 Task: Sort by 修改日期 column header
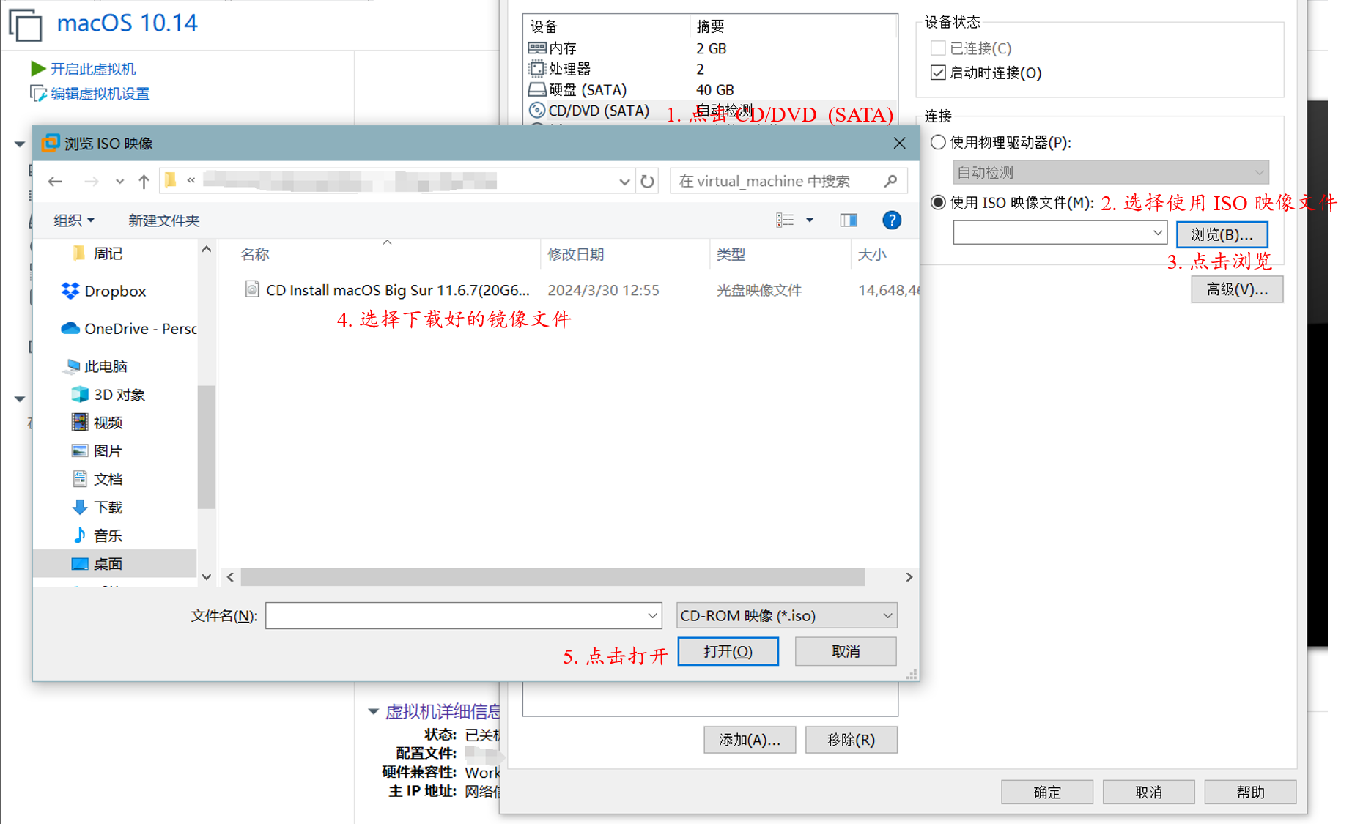[x=576, y=254]
